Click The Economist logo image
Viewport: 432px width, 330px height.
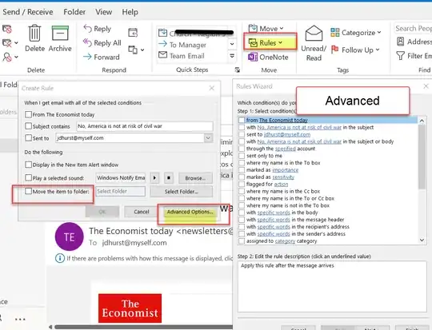coord(130,308)
